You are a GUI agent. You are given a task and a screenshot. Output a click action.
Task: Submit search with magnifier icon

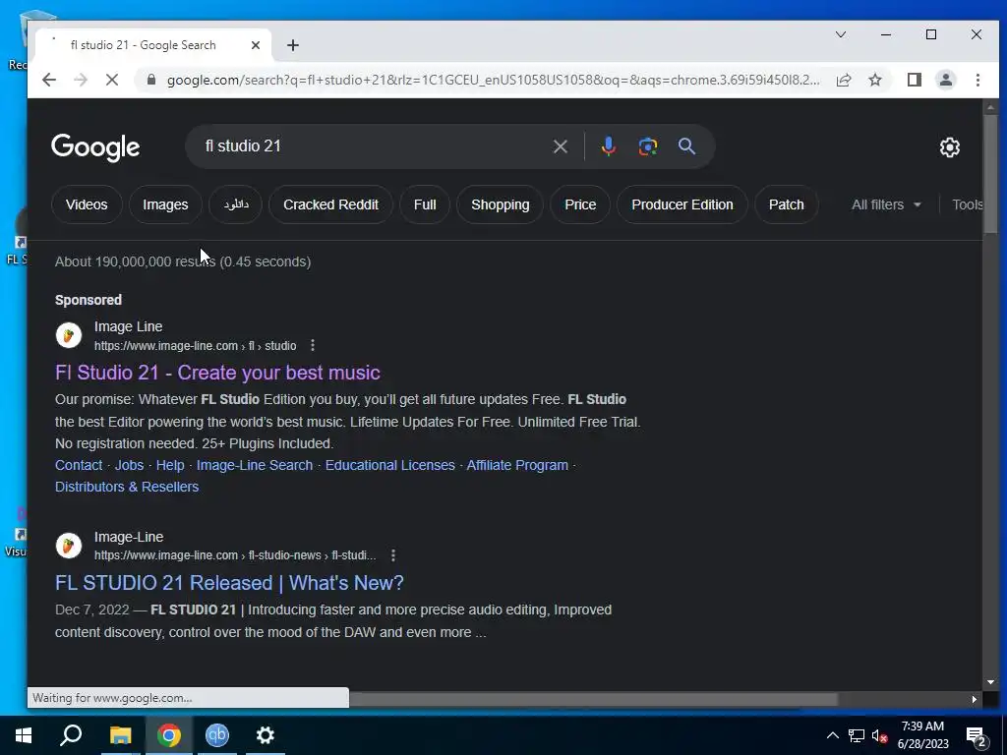pos(686,146)
